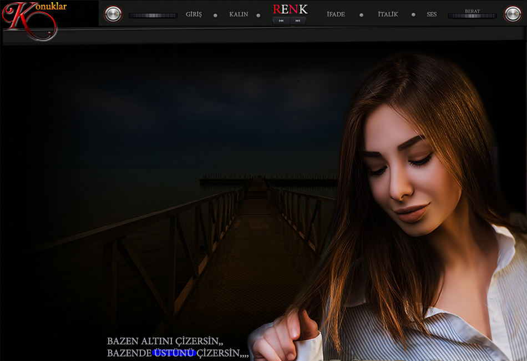The image size is (527, 361).
Task: Click the left round silver knob button
Action: (x=113, y=14)
